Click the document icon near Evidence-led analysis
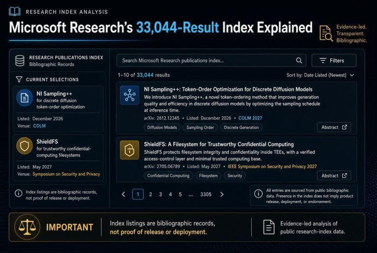The height and width of the screenshot is (253, 377). tap(269, 227)
